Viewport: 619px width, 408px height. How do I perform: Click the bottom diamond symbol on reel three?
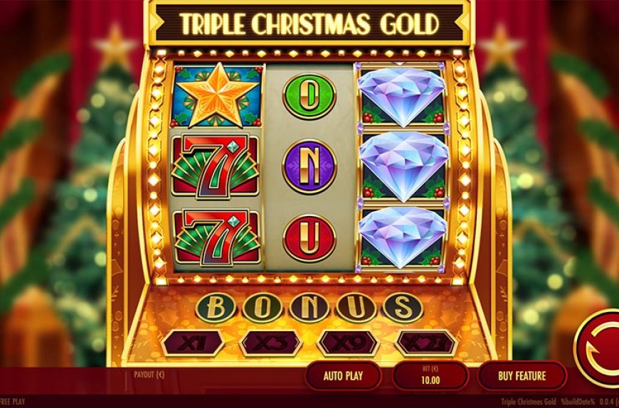402,237
